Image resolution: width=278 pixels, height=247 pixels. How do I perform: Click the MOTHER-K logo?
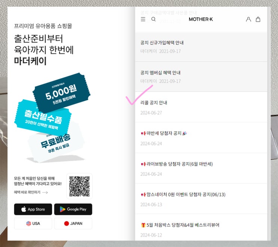[x=201, y=19]
